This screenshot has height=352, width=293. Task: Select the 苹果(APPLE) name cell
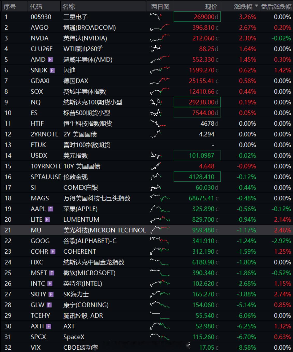coord(80,209)
